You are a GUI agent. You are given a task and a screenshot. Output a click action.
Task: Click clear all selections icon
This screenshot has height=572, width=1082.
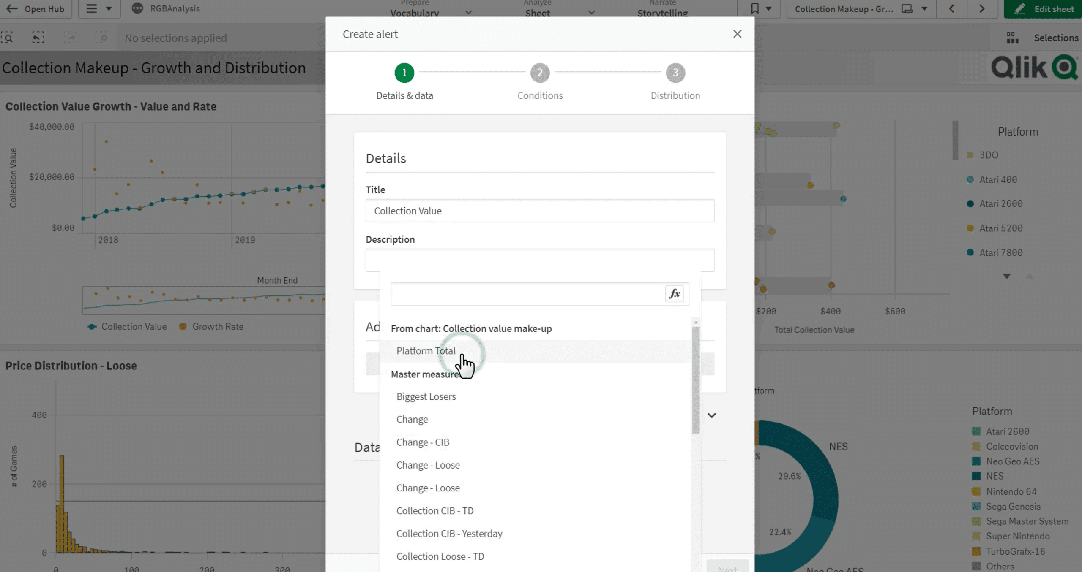click(x=101, y=38)
